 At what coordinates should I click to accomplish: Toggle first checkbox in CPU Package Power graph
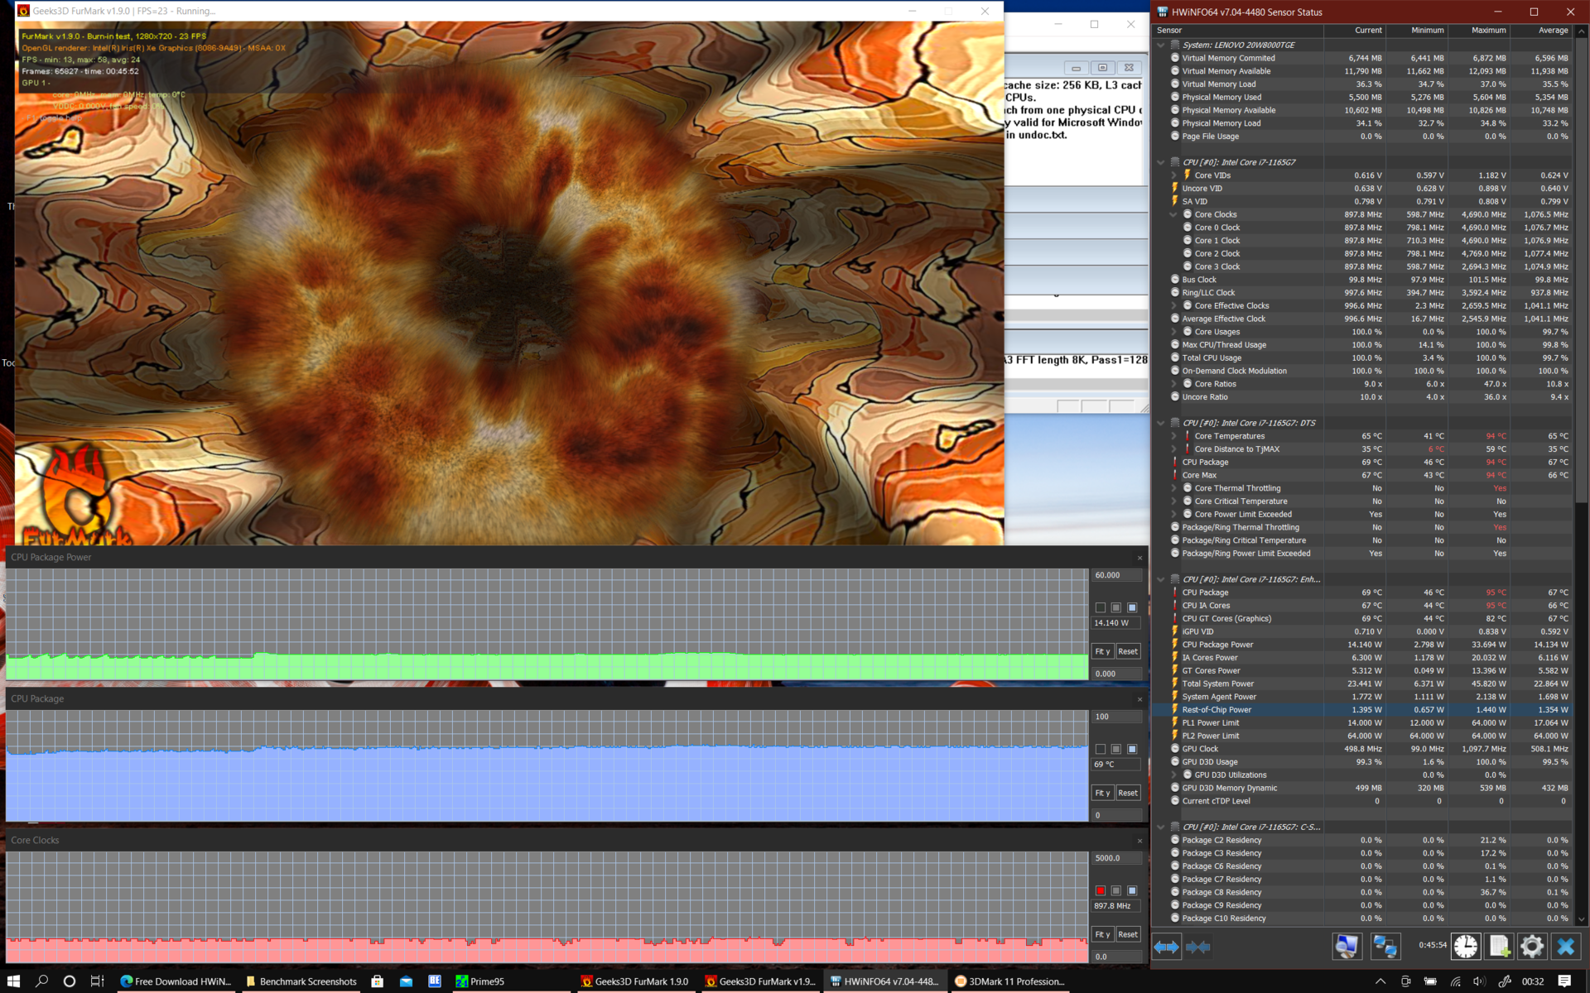click(1101, 607)
